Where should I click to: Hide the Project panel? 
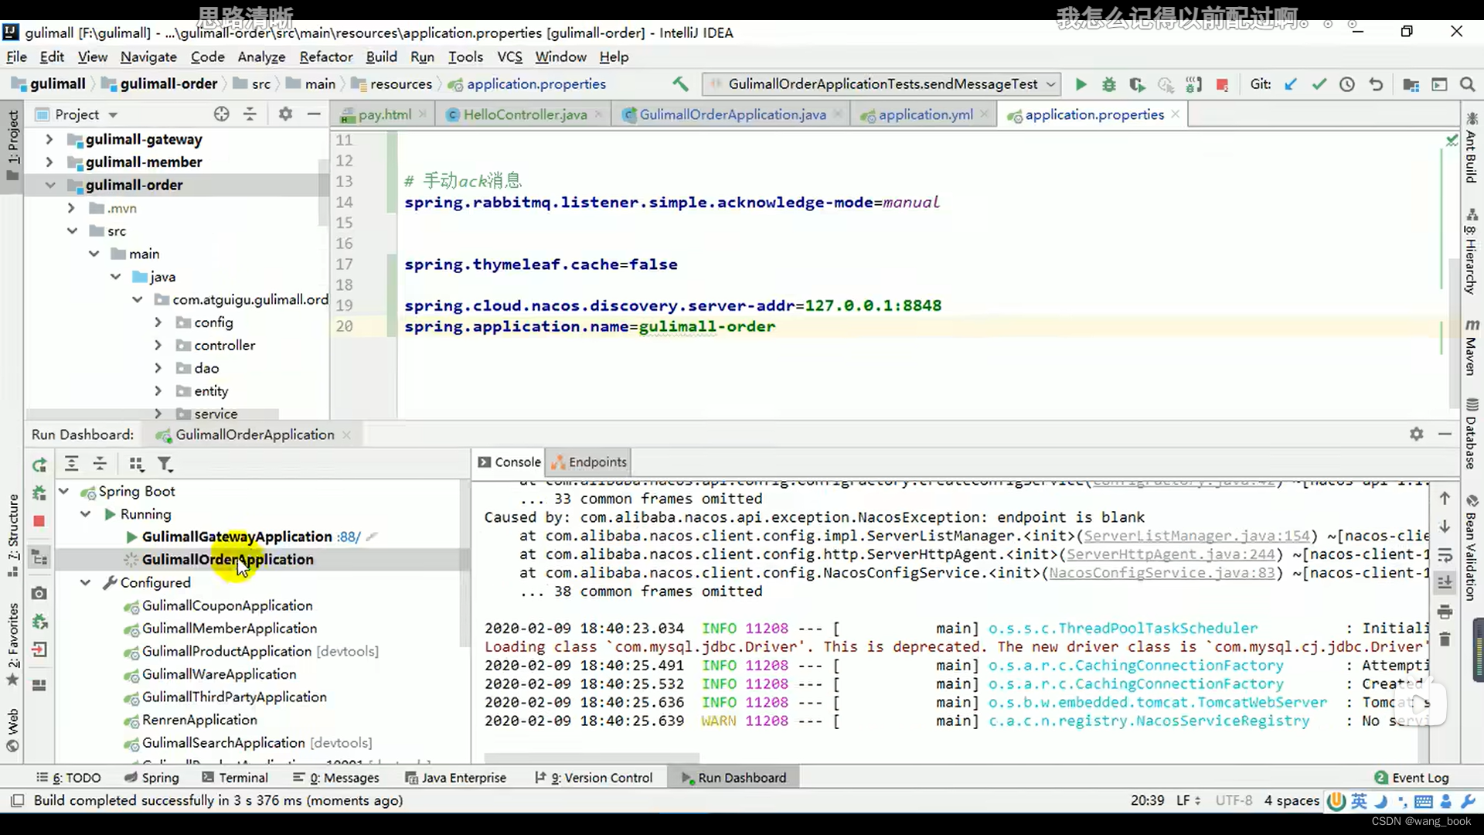314,114
